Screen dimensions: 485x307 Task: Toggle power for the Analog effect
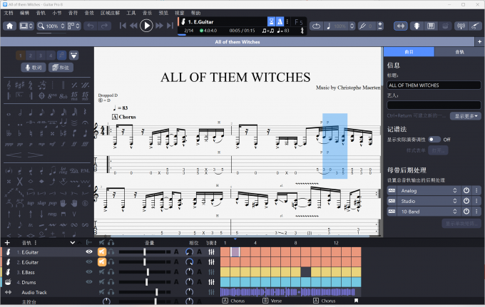click(466, 191)
